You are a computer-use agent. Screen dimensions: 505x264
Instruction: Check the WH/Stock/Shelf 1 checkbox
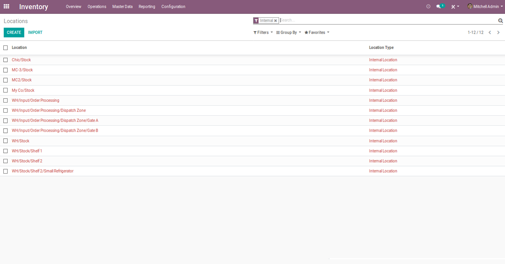tap(5, 151)
